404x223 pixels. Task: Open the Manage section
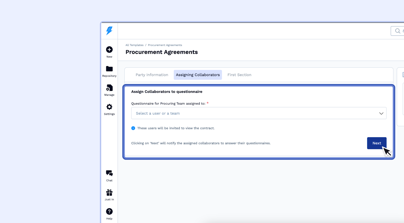(109, 90)
